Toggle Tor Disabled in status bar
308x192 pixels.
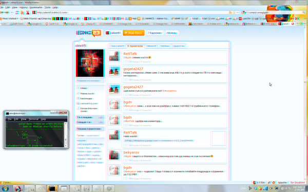point(297,183)
